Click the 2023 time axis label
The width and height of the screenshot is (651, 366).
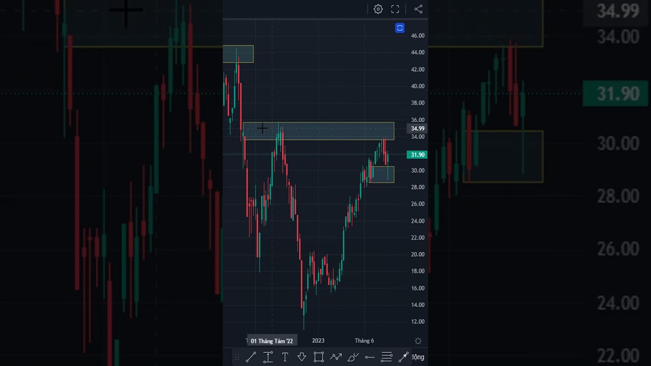click(x=318, y=341)
